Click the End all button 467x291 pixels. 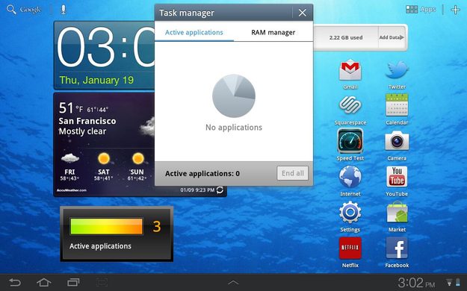(292, 173)
